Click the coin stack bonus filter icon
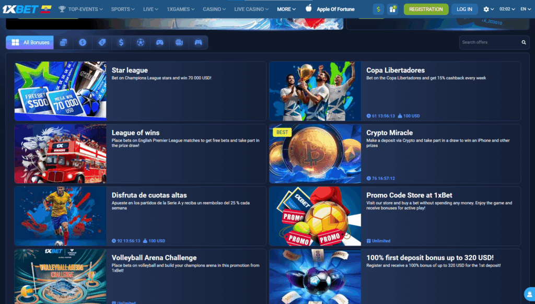Screen dimensions: 535x304 pyautogui.click(x=63, y=42)
